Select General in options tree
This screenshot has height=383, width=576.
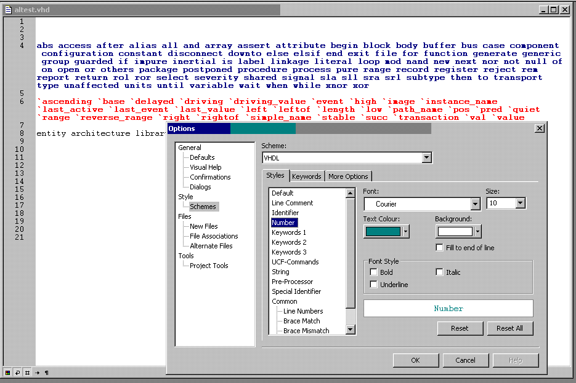(190, 148)
